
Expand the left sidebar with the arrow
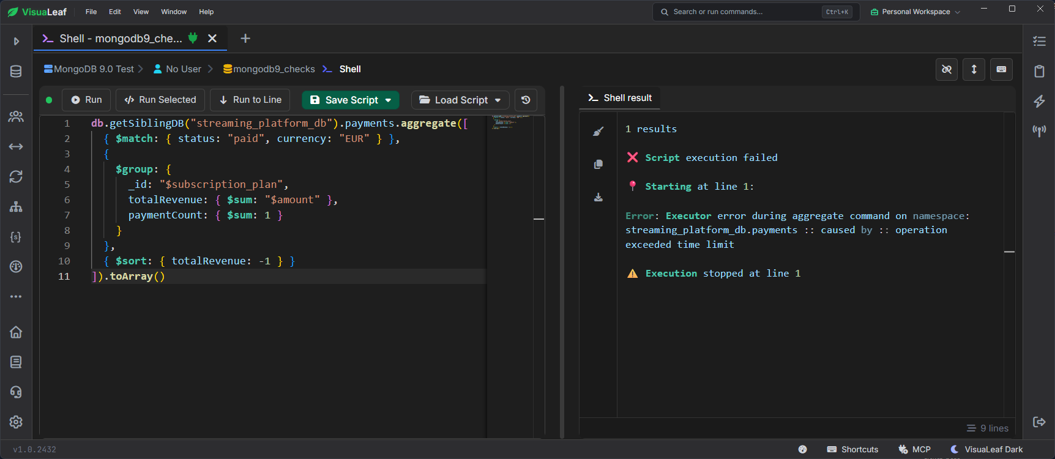coord(17,41)
